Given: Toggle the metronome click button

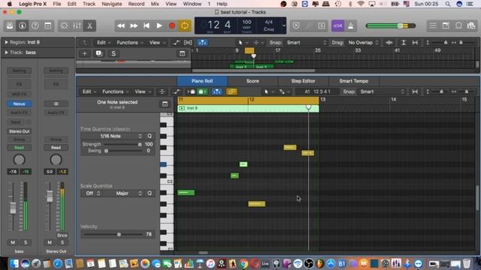Looking at the screenshot, I should [x=351, y=25].
